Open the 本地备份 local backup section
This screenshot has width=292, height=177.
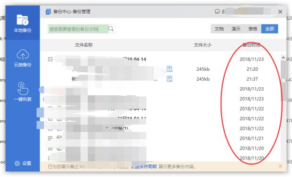23,23
